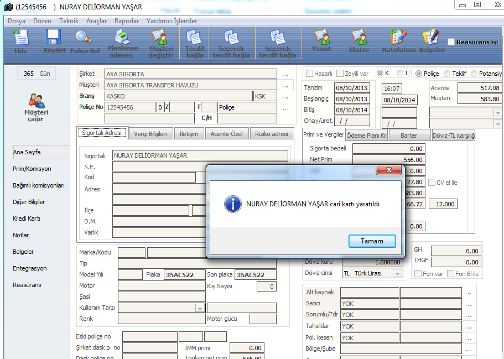Click the Hatırlatma reminder icon
504x359 pixels.
click(398, 41)
